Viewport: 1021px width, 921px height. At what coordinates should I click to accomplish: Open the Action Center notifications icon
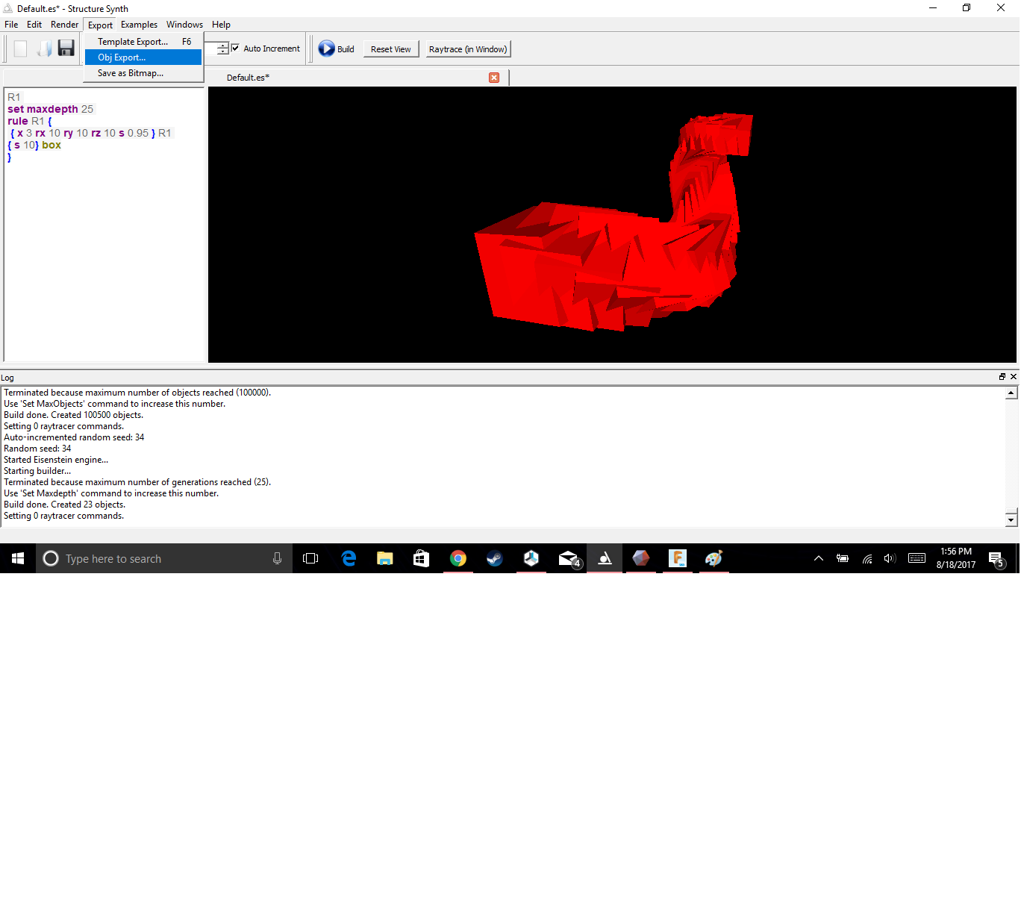pos(996,558)
